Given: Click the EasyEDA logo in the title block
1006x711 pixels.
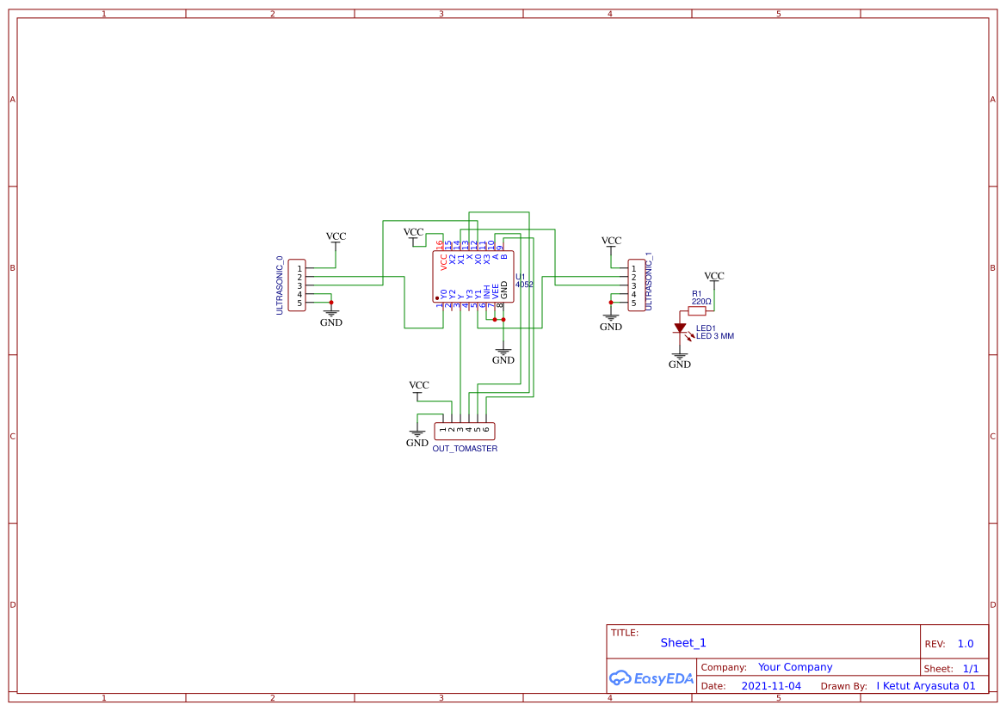Looking at the screenshot, I should click(x=651, y=678).
